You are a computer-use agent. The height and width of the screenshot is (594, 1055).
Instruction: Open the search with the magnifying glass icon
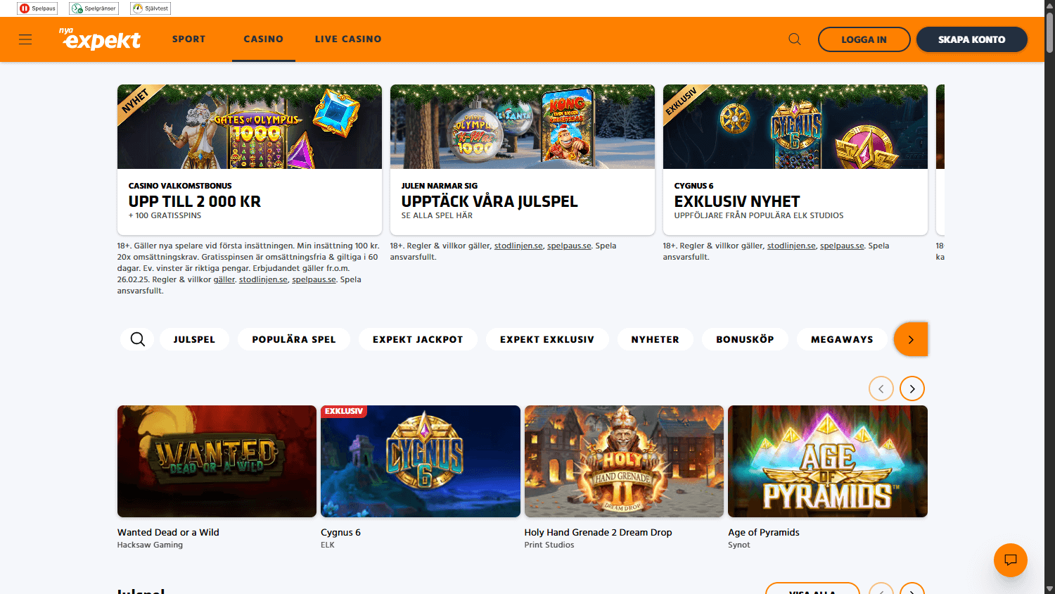[x=794, y=39]
